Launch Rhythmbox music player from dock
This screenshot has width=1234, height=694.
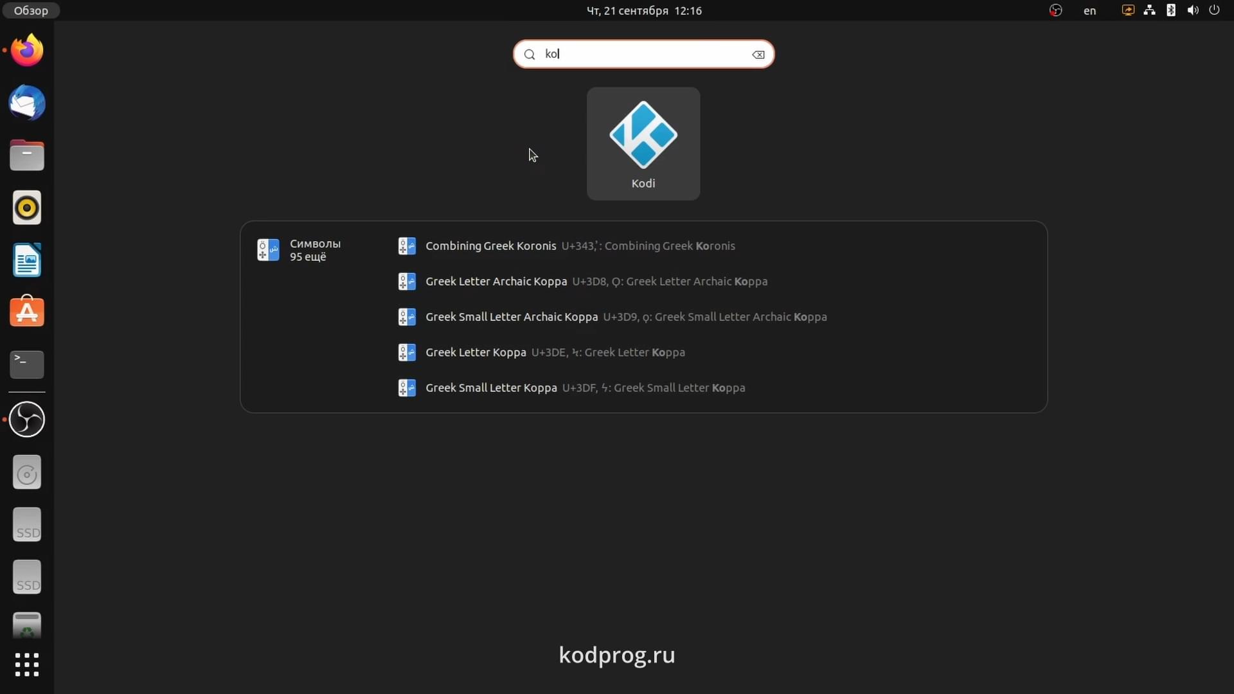pos(27,208)
